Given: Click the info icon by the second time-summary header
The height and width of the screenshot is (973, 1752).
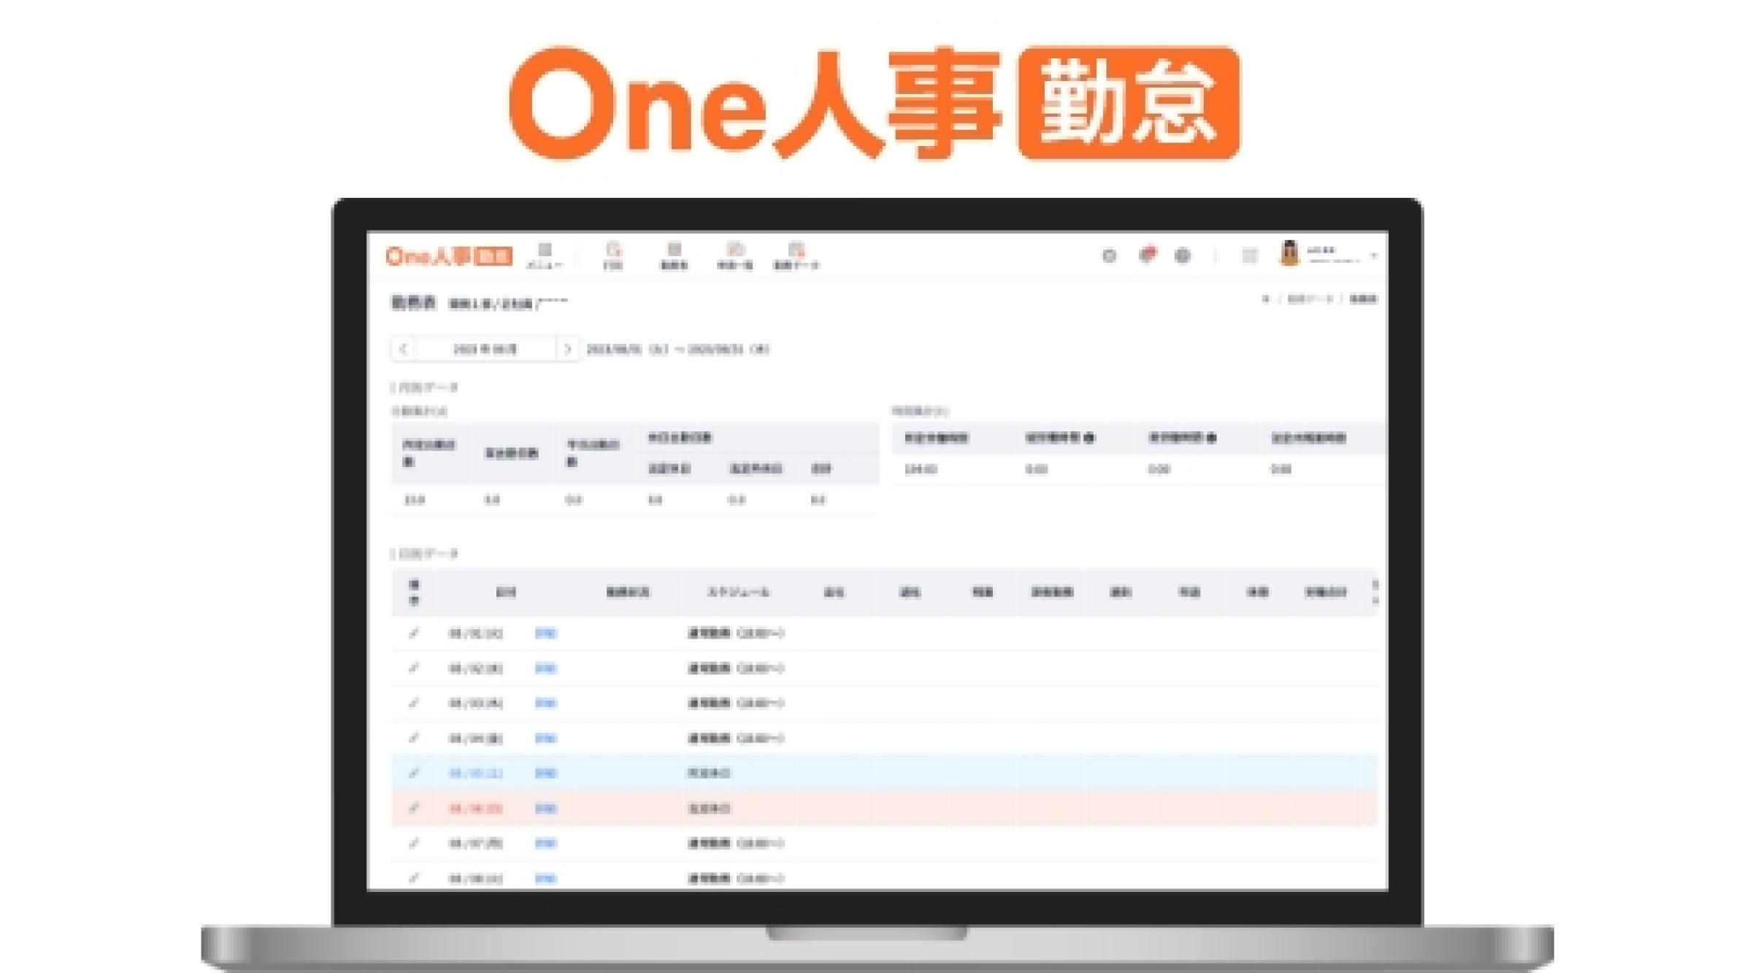Looking at the screenshot, I should click(x=1089, y=438).
